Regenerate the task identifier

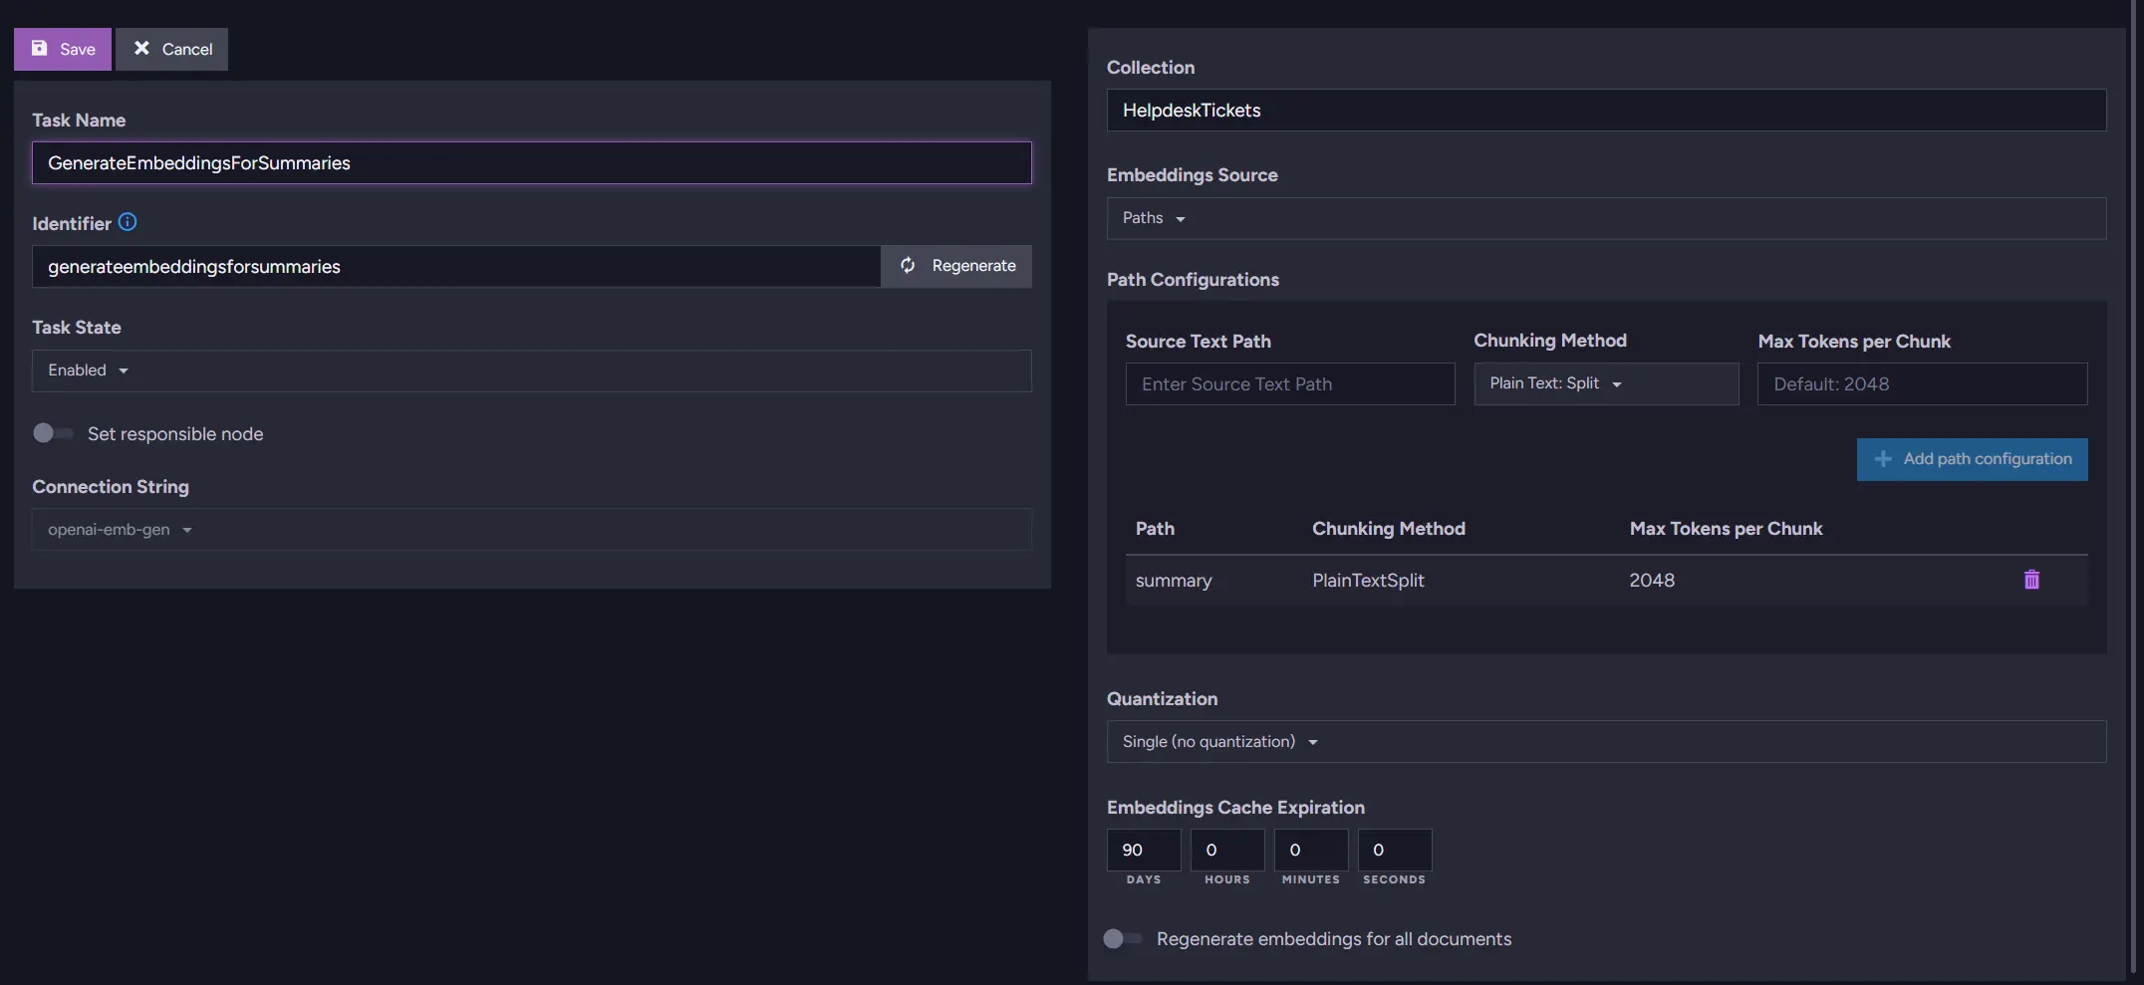coord(956,266)
